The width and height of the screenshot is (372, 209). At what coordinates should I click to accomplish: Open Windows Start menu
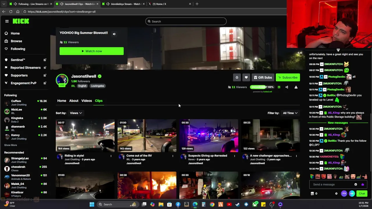(x=92, y=204)
